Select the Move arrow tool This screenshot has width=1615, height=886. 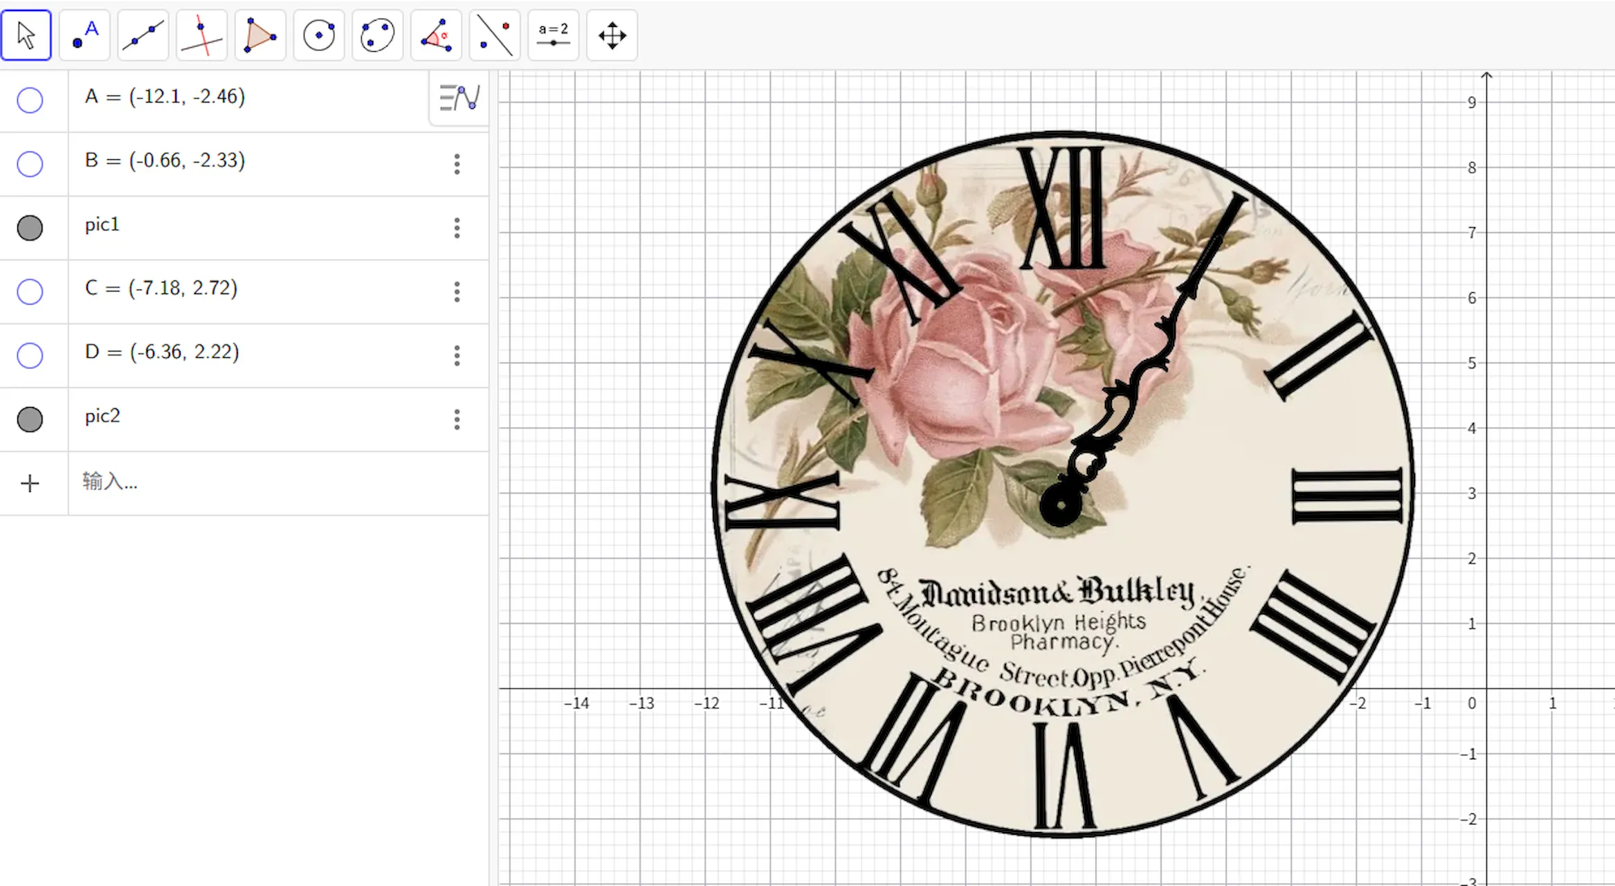click(x=26, y=36)
